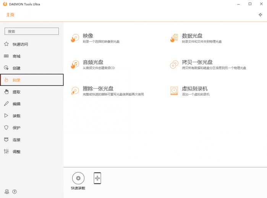Click the DAEMON Tools logo in the title bar
Viewport: 267px width, 198px height.
[x=5, y=4]
